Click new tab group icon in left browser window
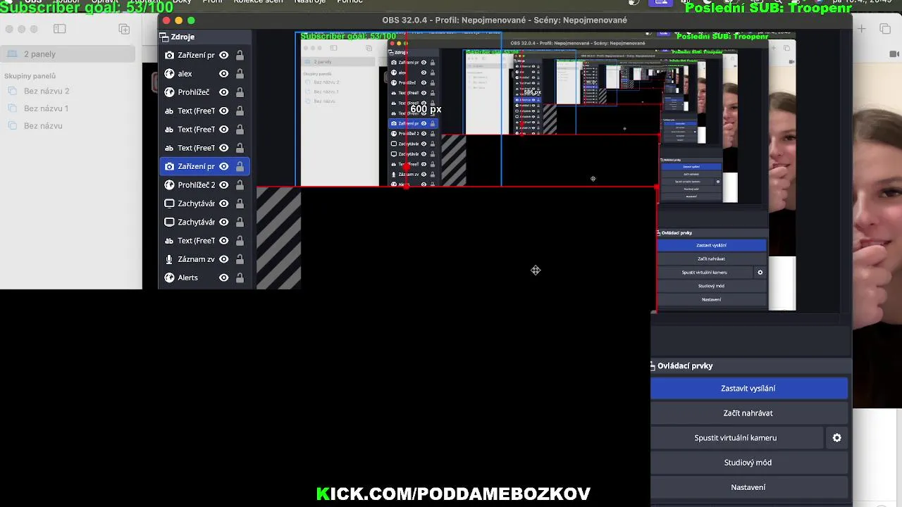The width and height of the screenshot is (902, 507). [124, 29]
